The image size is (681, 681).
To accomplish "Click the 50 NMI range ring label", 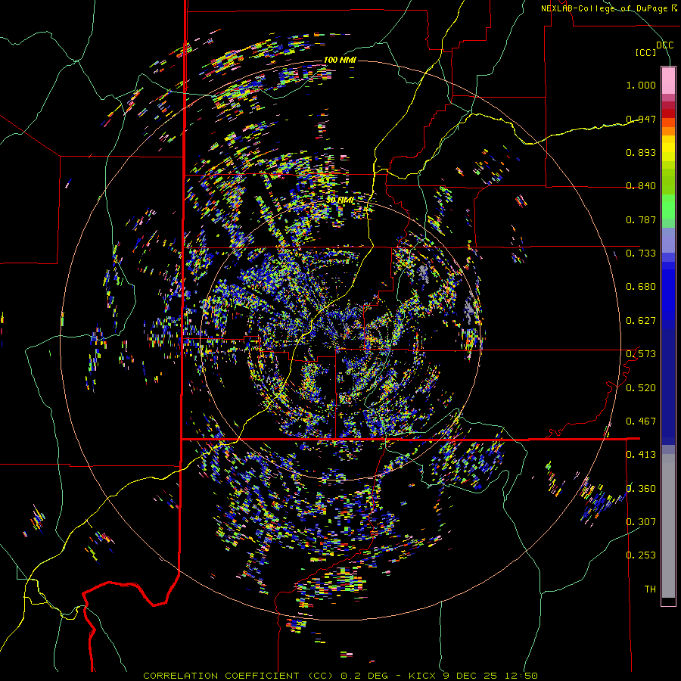I will (x=340, y=200).
